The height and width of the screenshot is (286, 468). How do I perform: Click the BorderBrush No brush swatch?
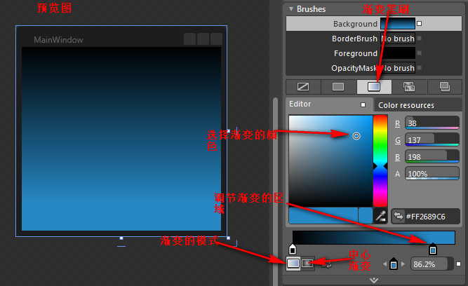tap(398, 39)
